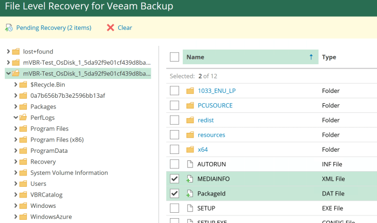Select the Recovery tree item label
The width and height of the screenshot is (377, 223).
[x=43, y=162]
